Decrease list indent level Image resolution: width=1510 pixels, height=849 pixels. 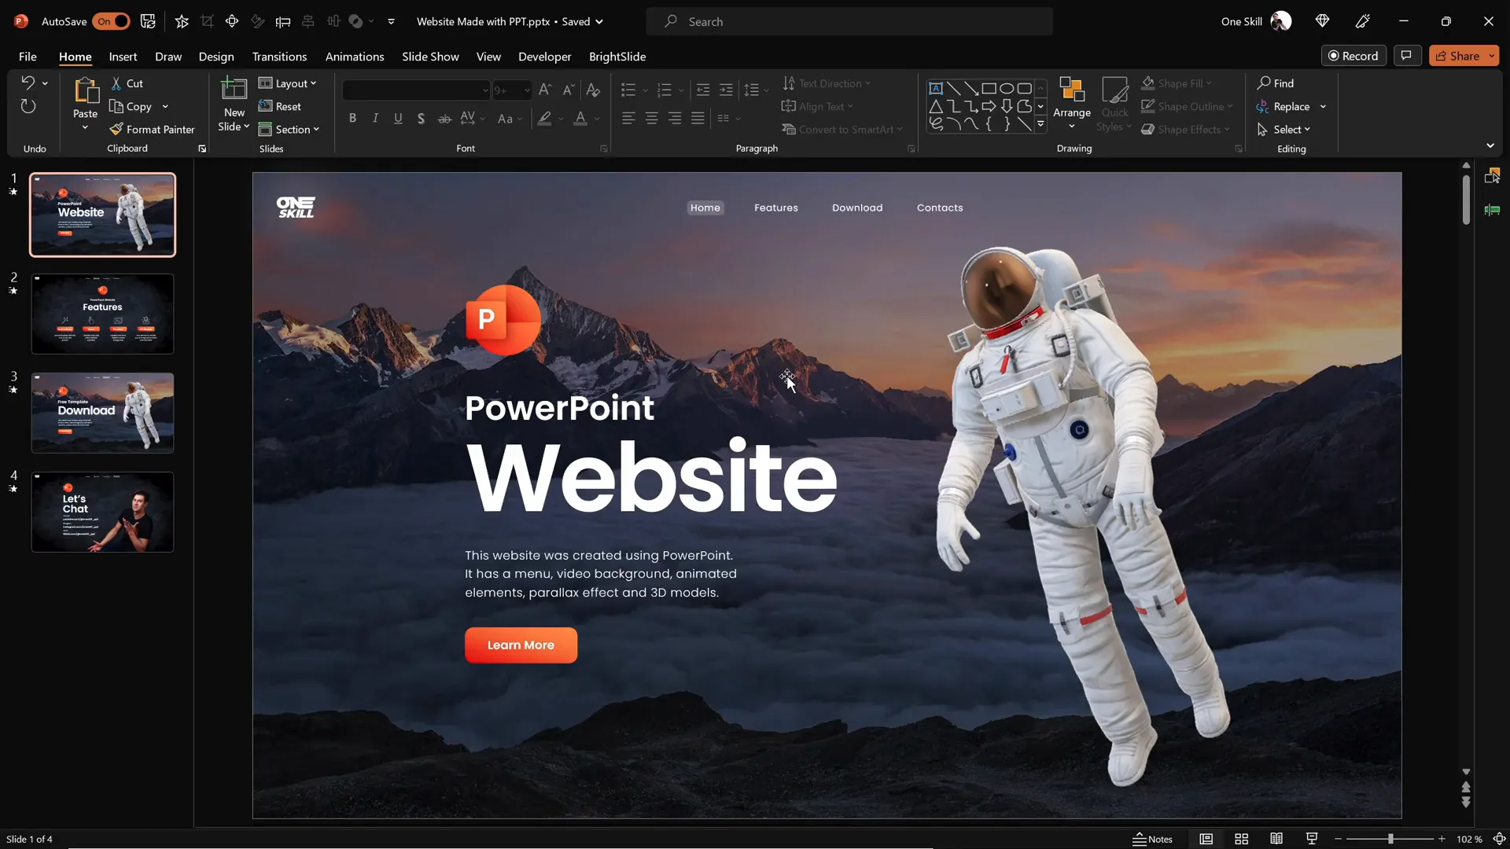[703, 90]
